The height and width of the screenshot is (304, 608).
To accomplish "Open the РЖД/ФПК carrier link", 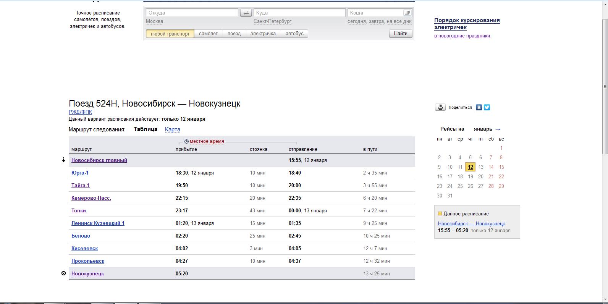I will [80, 112].
